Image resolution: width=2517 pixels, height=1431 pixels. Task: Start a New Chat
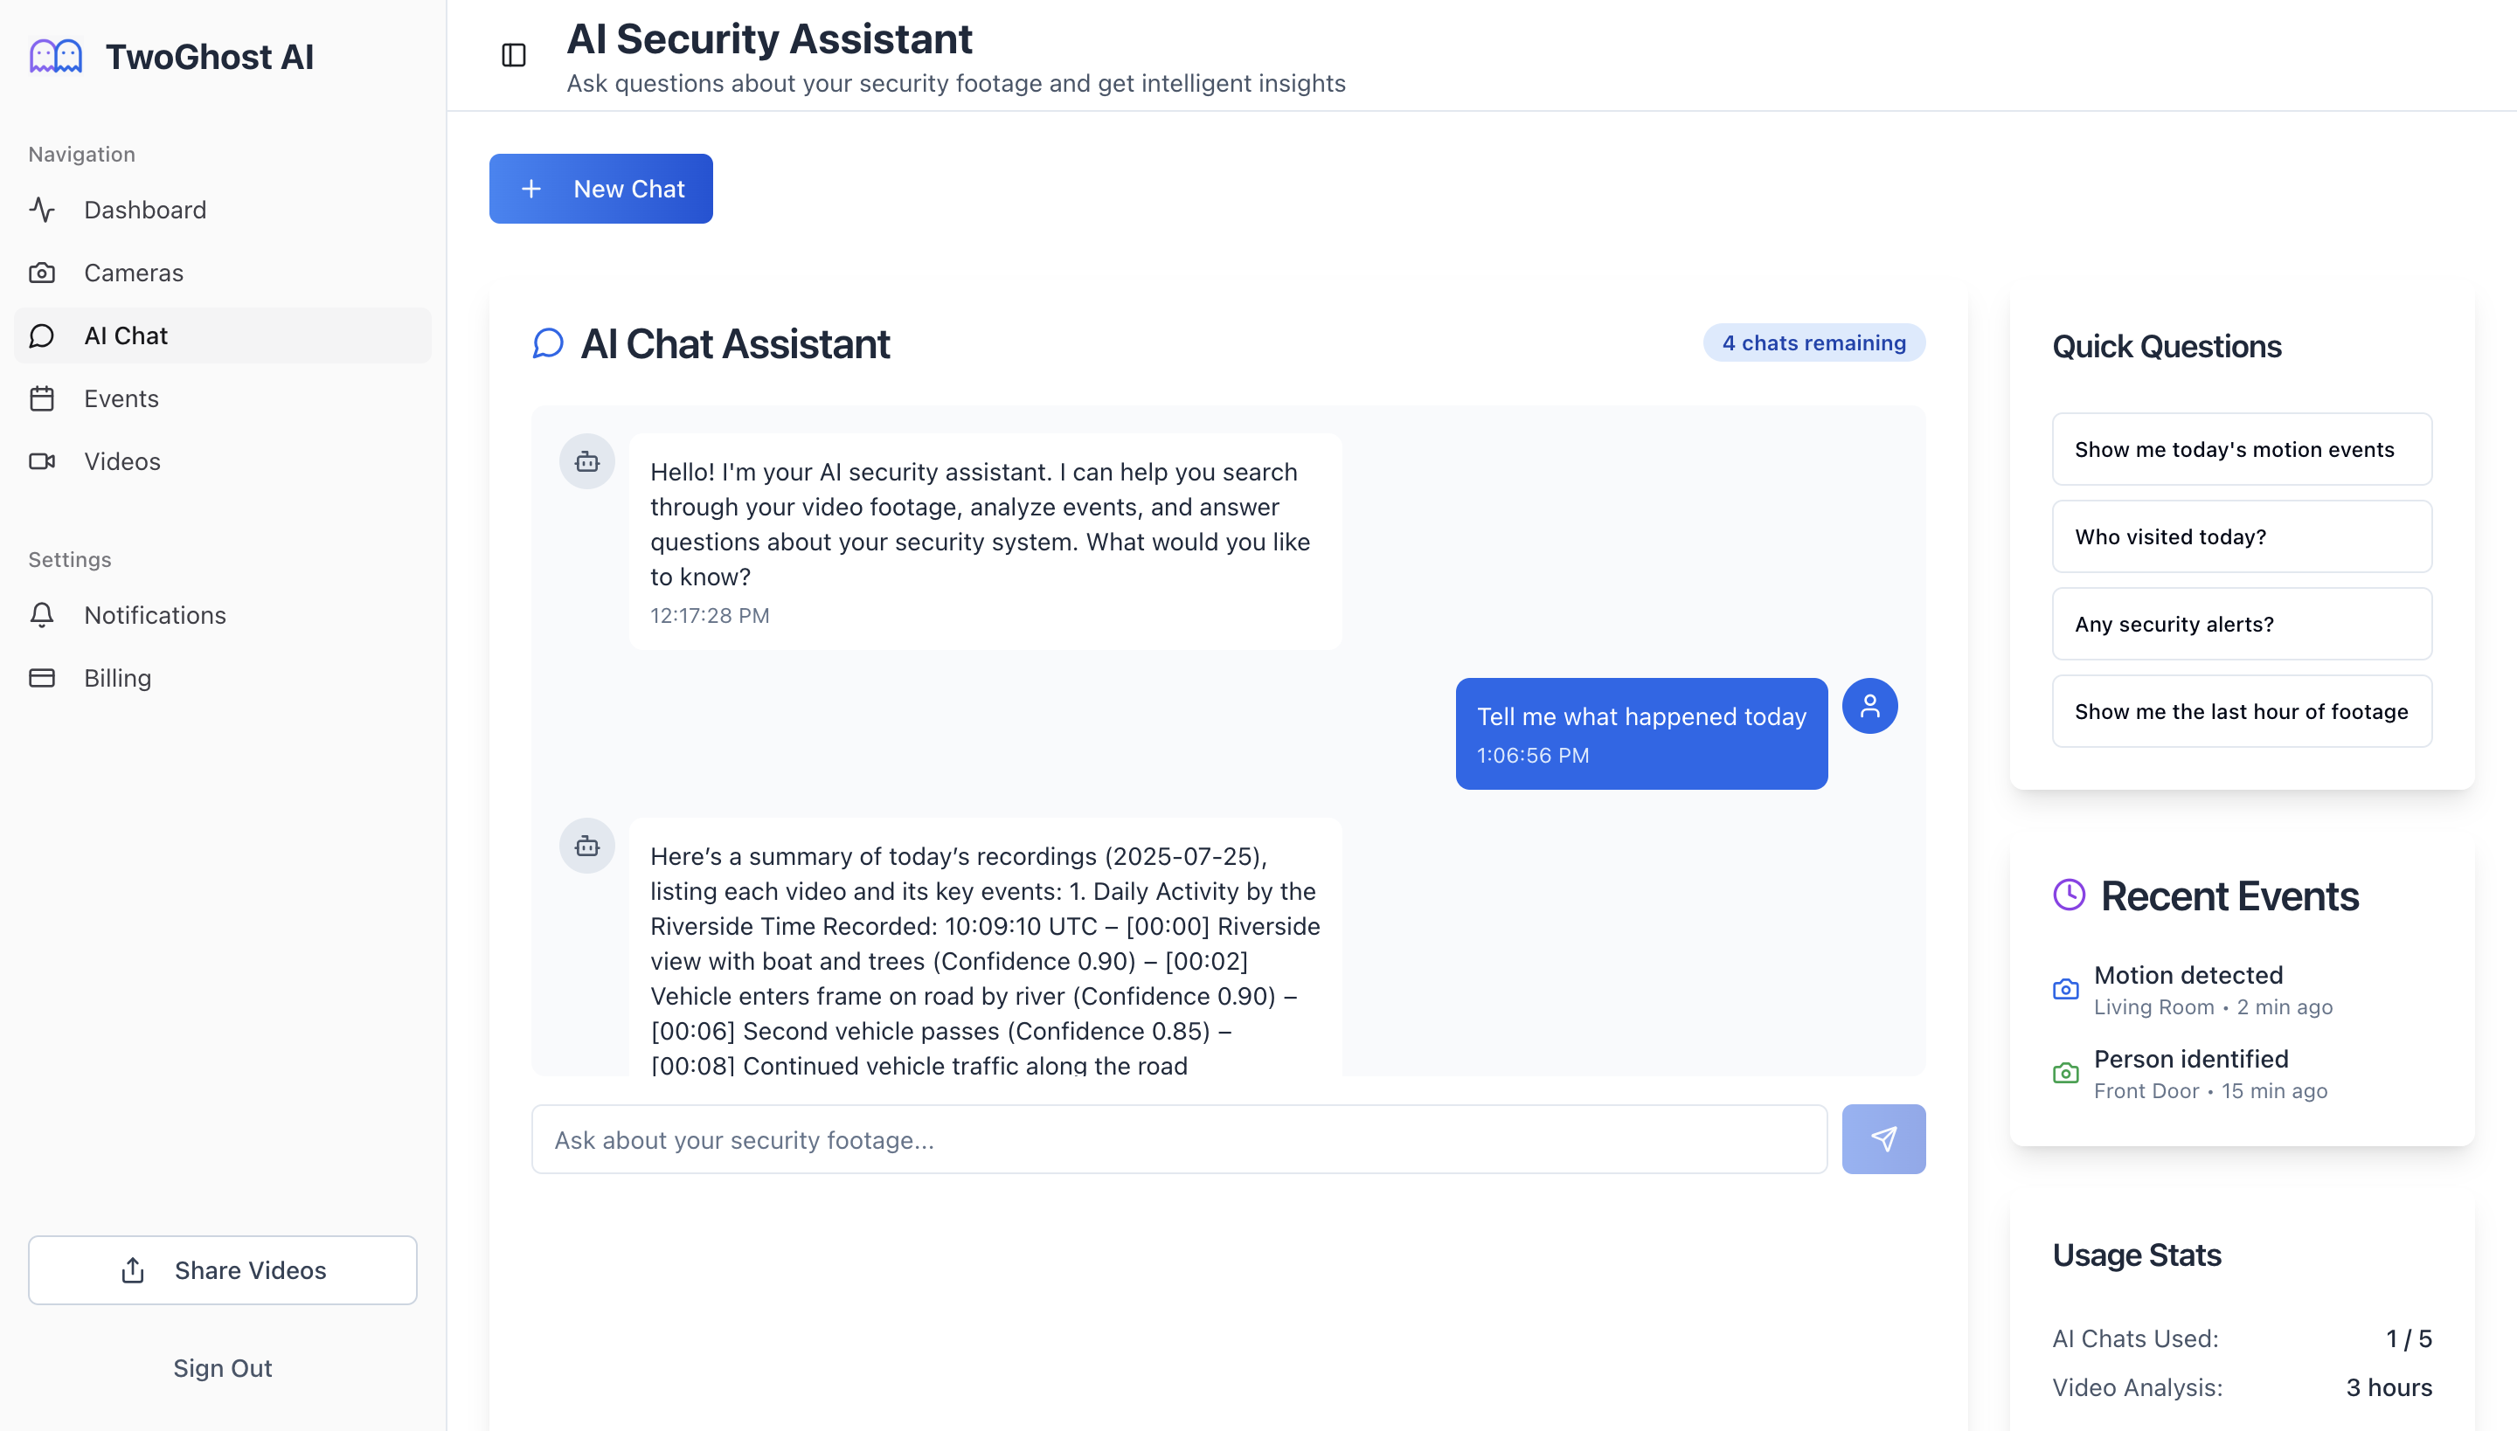[600, 189]
